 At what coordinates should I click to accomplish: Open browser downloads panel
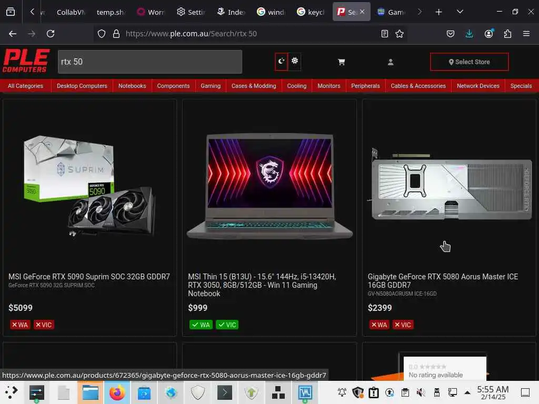click(469, 34)
